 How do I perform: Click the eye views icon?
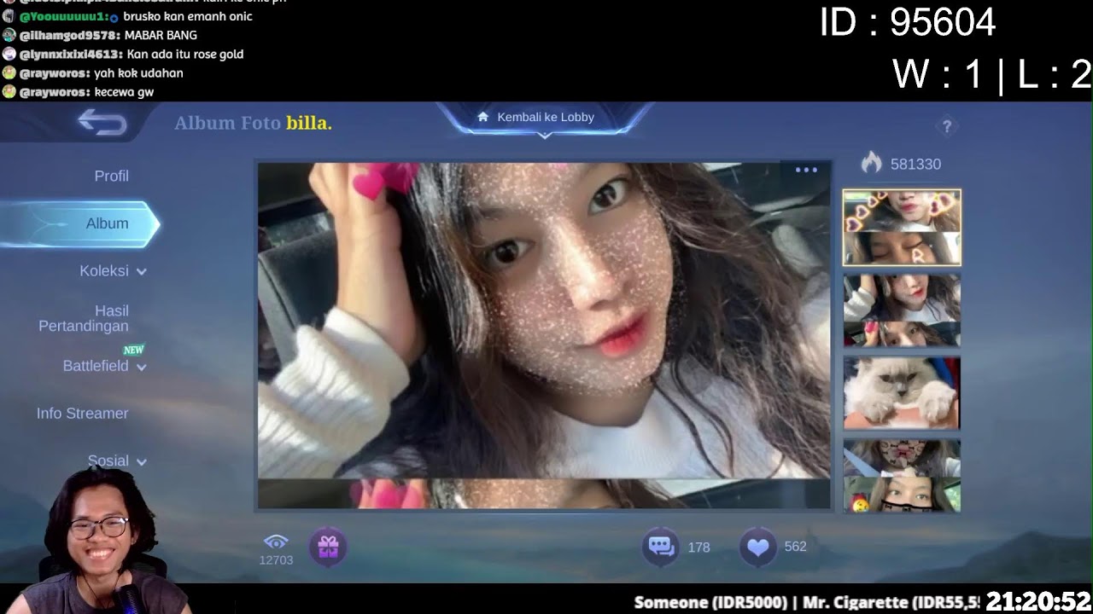(276, 542)
